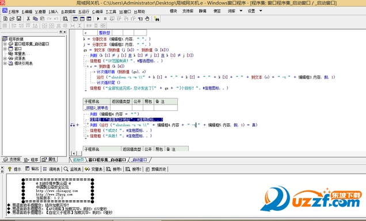Click the New file toolbar icon

5,18
